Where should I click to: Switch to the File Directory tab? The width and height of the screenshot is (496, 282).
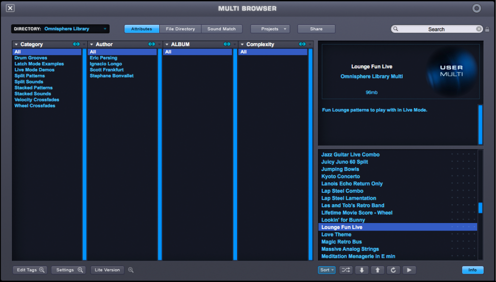point(181,29)
